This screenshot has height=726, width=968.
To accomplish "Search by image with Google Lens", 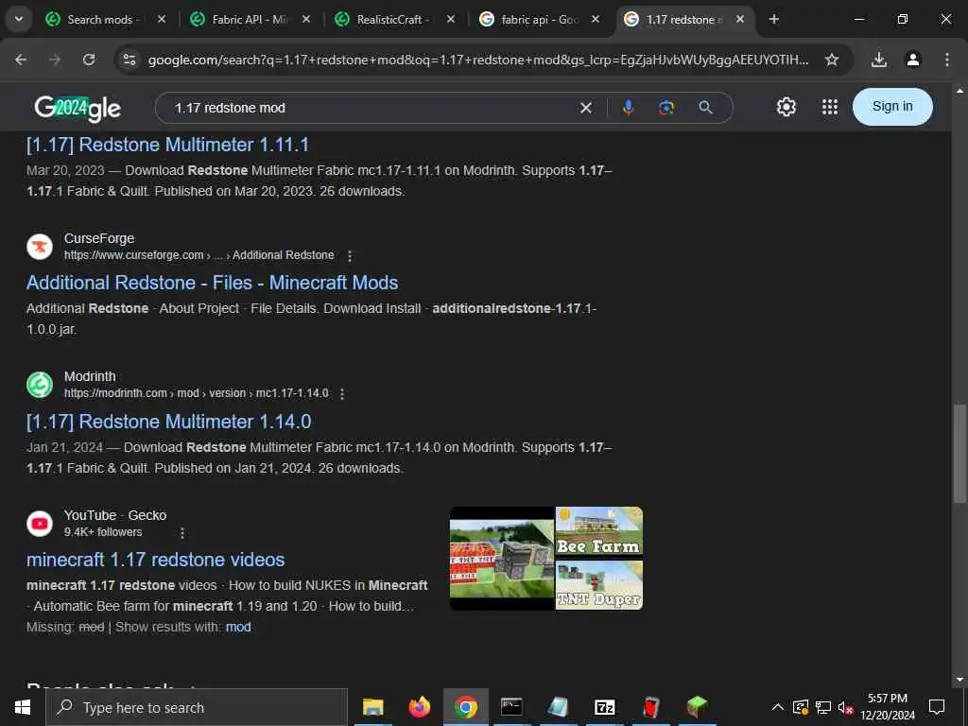I will pyautogui.click(x=666, y=108).
